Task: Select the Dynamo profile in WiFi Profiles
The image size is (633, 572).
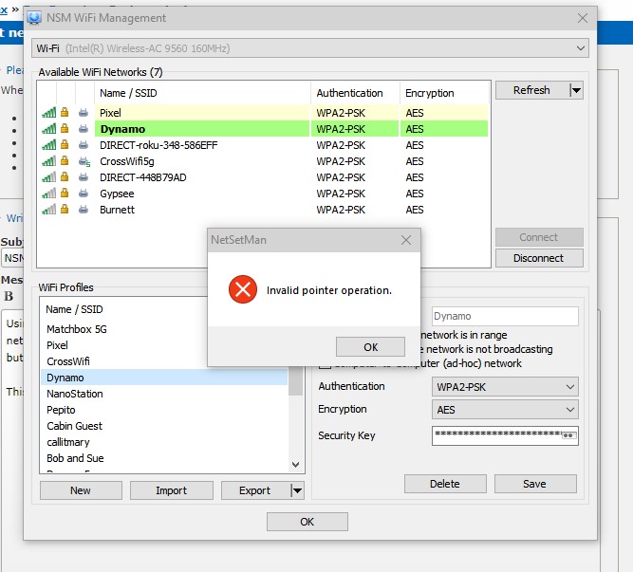Action: (164, 378)
